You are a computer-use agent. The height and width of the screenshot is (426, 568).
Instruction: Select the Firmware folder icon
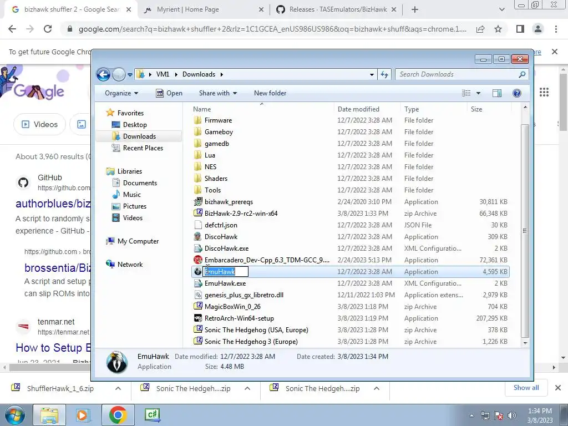point(197,120)
